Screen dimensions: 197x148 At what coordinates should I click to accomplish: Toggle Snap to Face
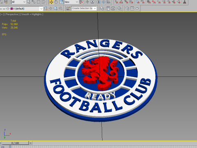[179, 2]
